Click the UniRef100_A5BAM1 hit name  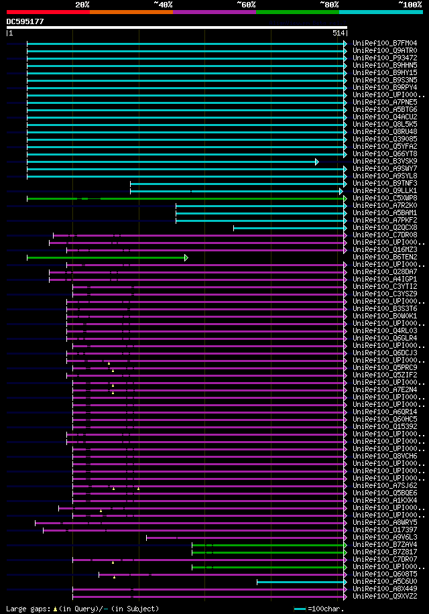[x=385, y=212]
